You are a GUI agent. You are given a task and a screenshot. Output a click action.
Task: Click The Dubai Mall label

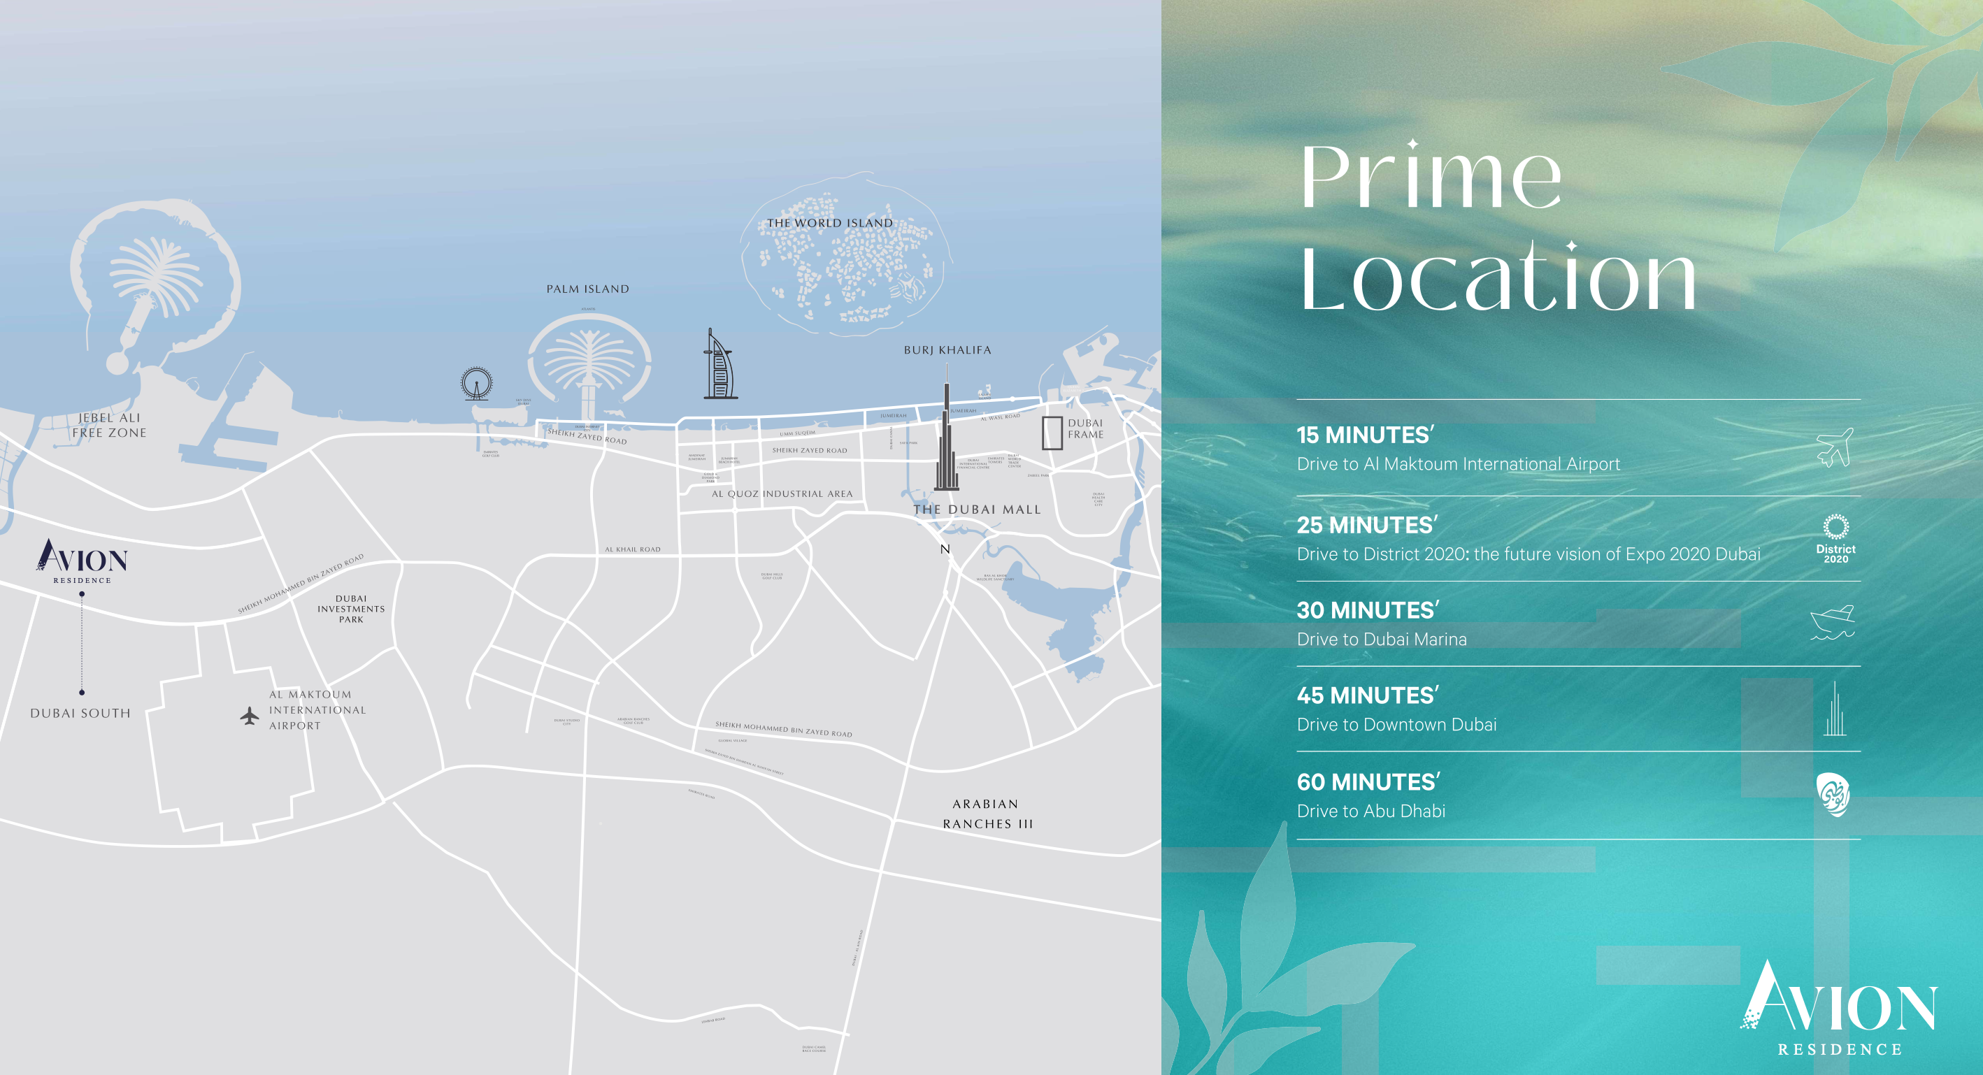point(977,510)
